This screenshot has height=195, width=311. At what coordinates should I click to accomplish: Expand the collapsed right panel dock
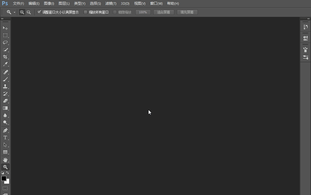point(309,19)
